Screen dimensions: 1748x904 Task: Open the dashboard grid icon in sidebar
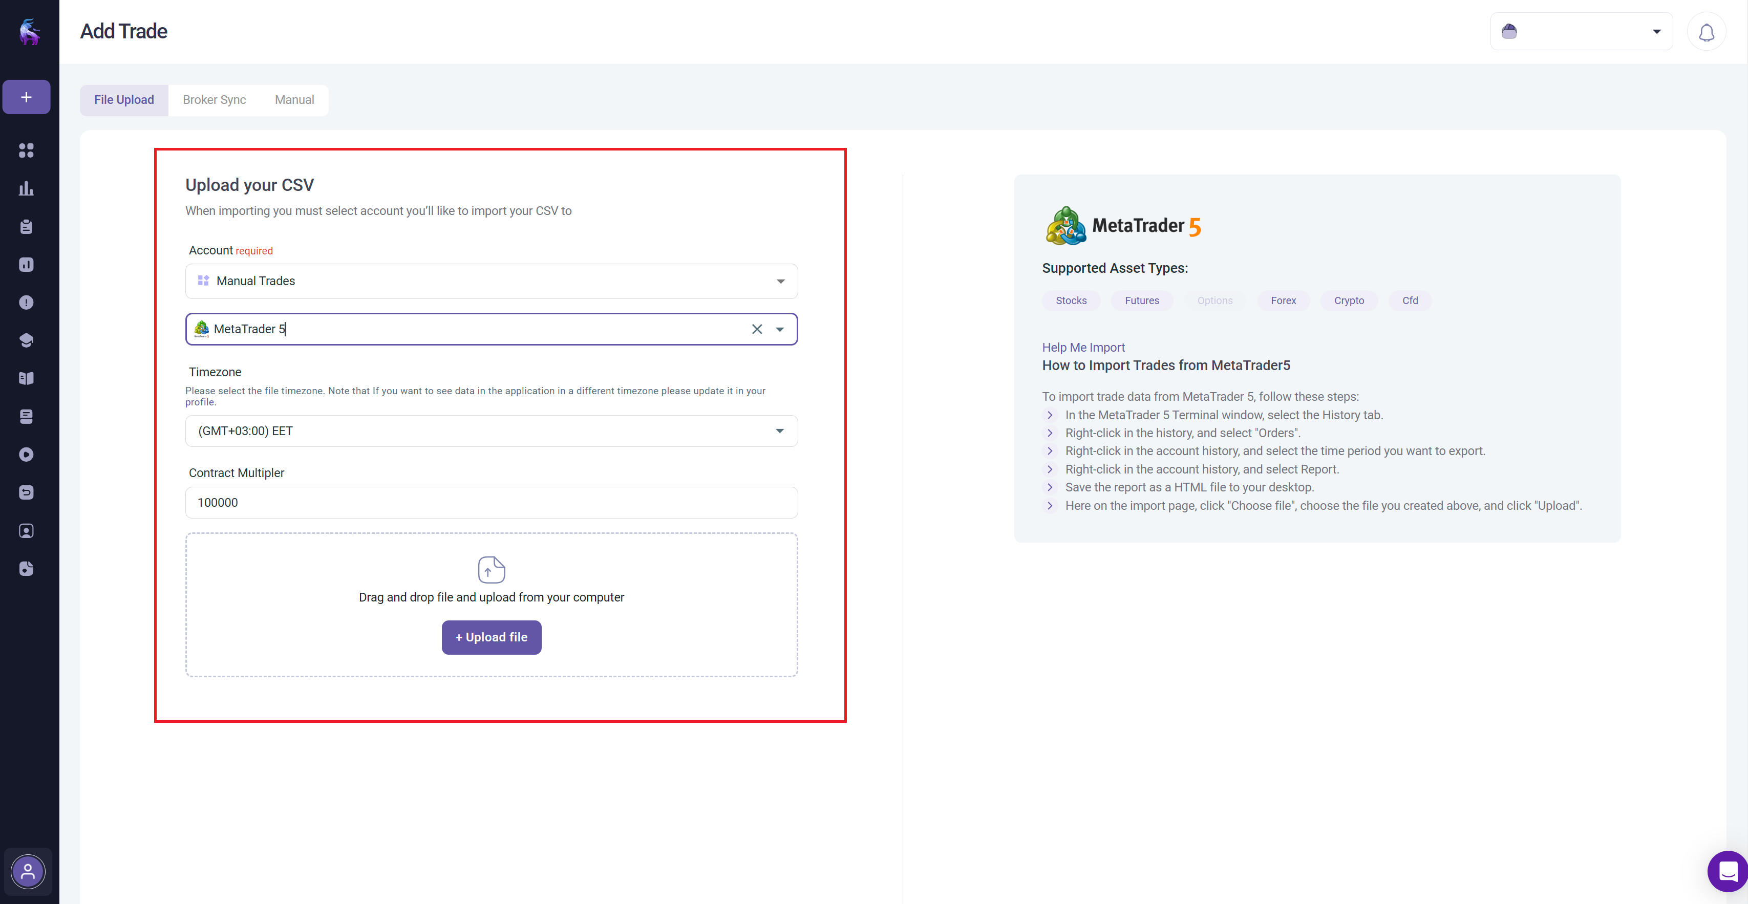[26, 150]
